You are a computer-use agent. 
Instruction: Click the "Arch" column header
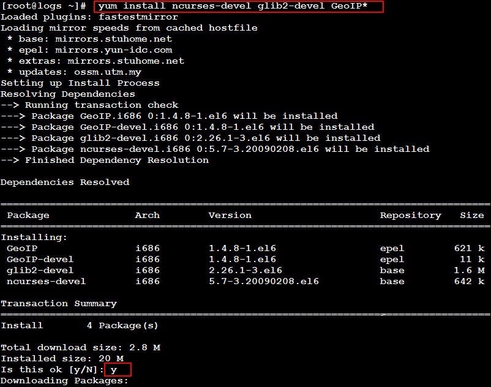coord(147,216)
